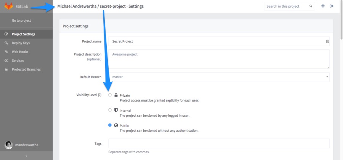The height and width of the screenshot is (160, 343).
Task: Click the mandrewartha username link
Action: point(27,145)
